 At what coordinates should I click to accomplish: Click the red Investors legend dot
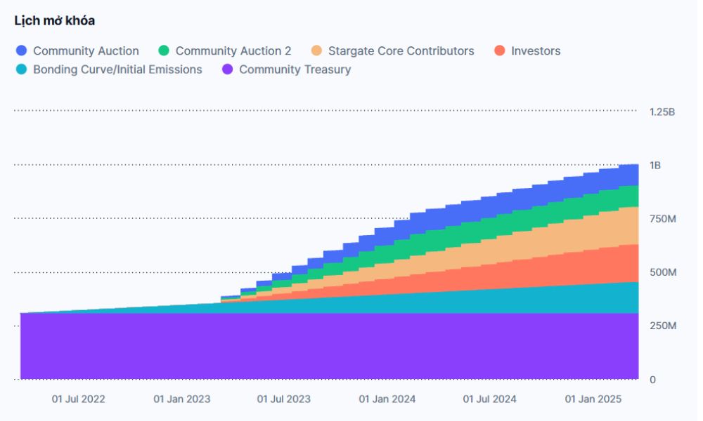point(499,51)
